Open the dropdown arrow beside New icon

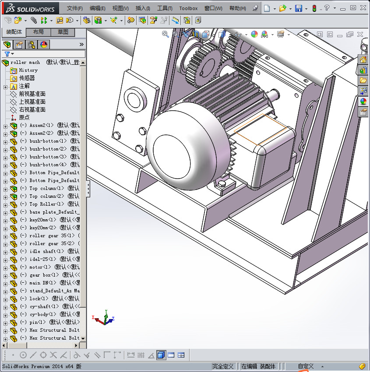click(x=275, y=9)
